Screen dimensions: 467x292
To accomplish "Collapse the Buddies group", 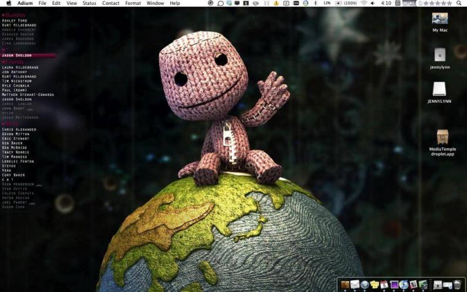I will tap(3, 15).
